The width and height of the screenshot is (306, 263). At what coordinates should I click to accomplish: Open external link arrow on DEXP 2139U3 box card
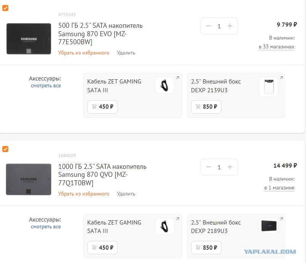tap(282, 78)
